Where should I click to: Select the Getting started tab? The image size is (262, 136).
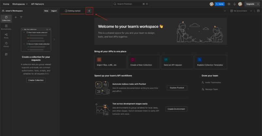73,11
